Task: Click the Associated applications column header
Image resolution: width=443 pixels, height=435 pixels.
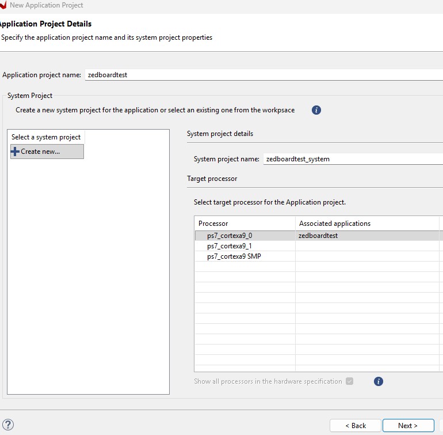Action: click(366, 224)
